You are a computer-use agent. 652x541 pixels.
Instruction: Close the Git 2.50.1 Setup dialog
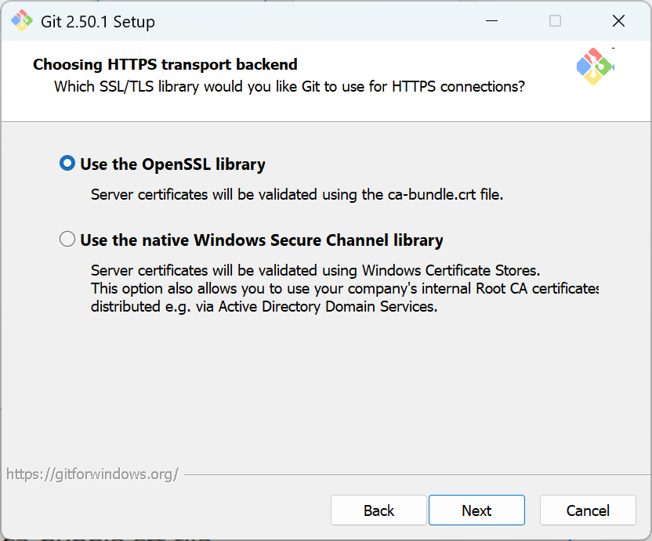click(618, 21)
